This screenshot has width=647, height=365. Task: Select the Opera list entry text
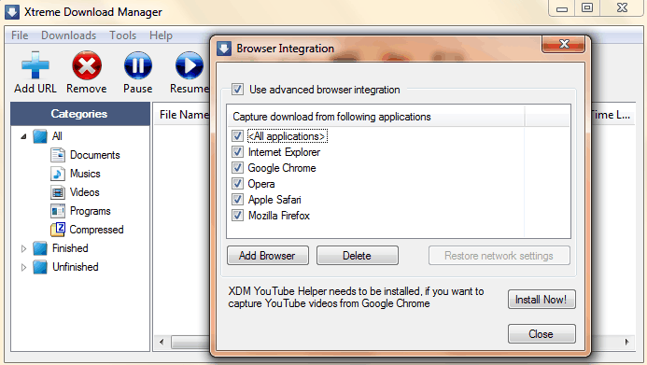tap(261, 184)
